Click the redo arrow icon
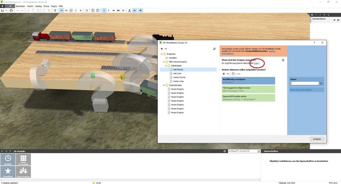 [22, 10]
